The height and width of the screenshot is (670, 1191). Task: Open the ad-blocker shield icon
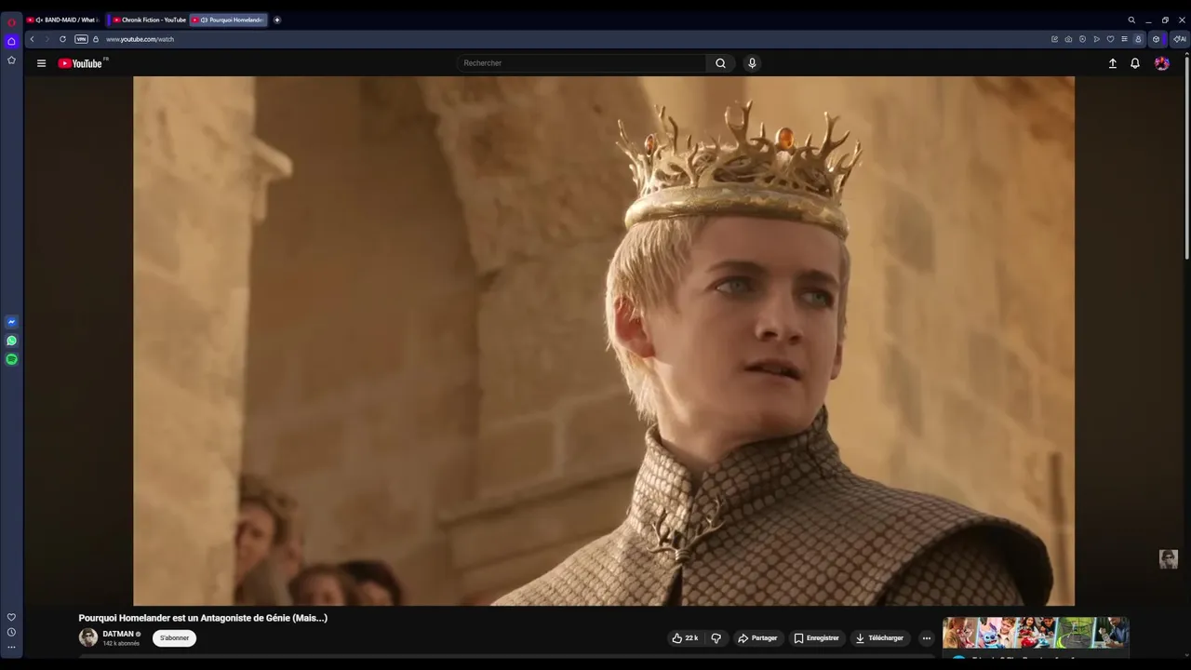1082,39
